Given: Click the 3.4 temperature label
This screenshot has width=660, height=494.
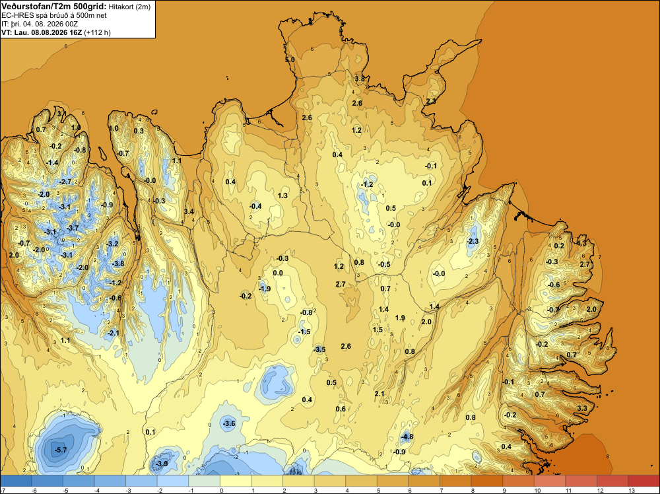Looking at the screenshot, I should [x=189, y=211].
